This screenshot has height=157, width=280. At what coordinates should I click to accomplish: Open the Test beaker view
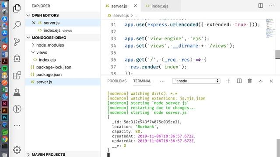click(x=17, y=92)
